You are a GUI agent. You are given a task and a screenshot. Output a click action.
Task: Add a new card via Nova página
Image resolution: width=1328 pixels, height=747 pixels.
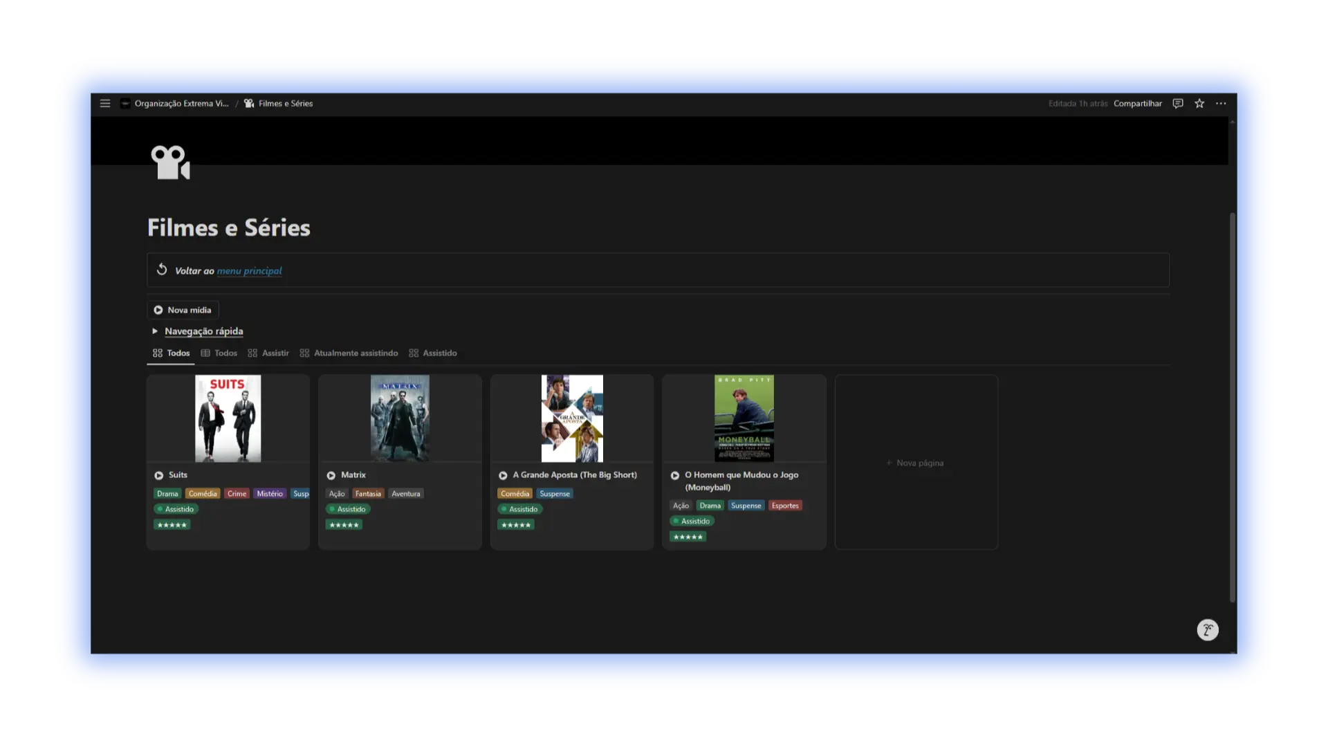coord(916,462)
